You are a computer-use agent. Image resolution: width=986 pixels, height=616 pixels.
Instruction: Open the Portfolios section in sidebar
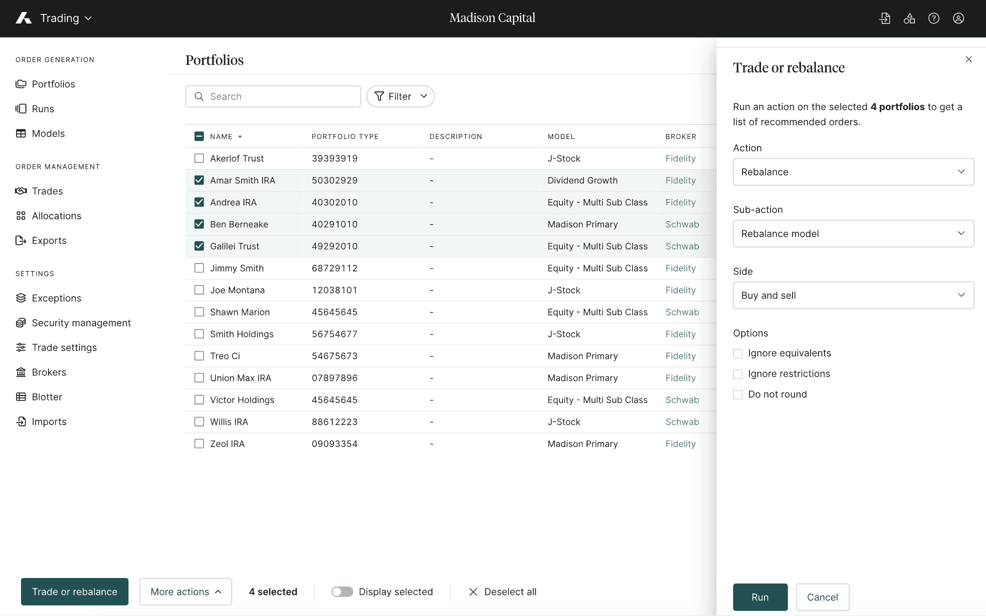tap(53, 84)
